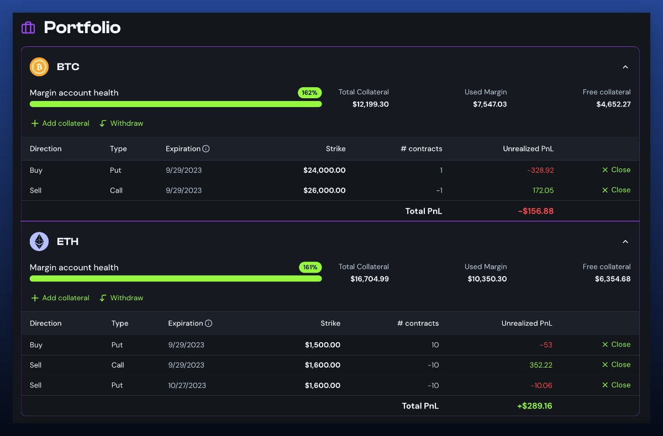
Task: Click the BTC margin health progress bar
Action: coord(176,104)
